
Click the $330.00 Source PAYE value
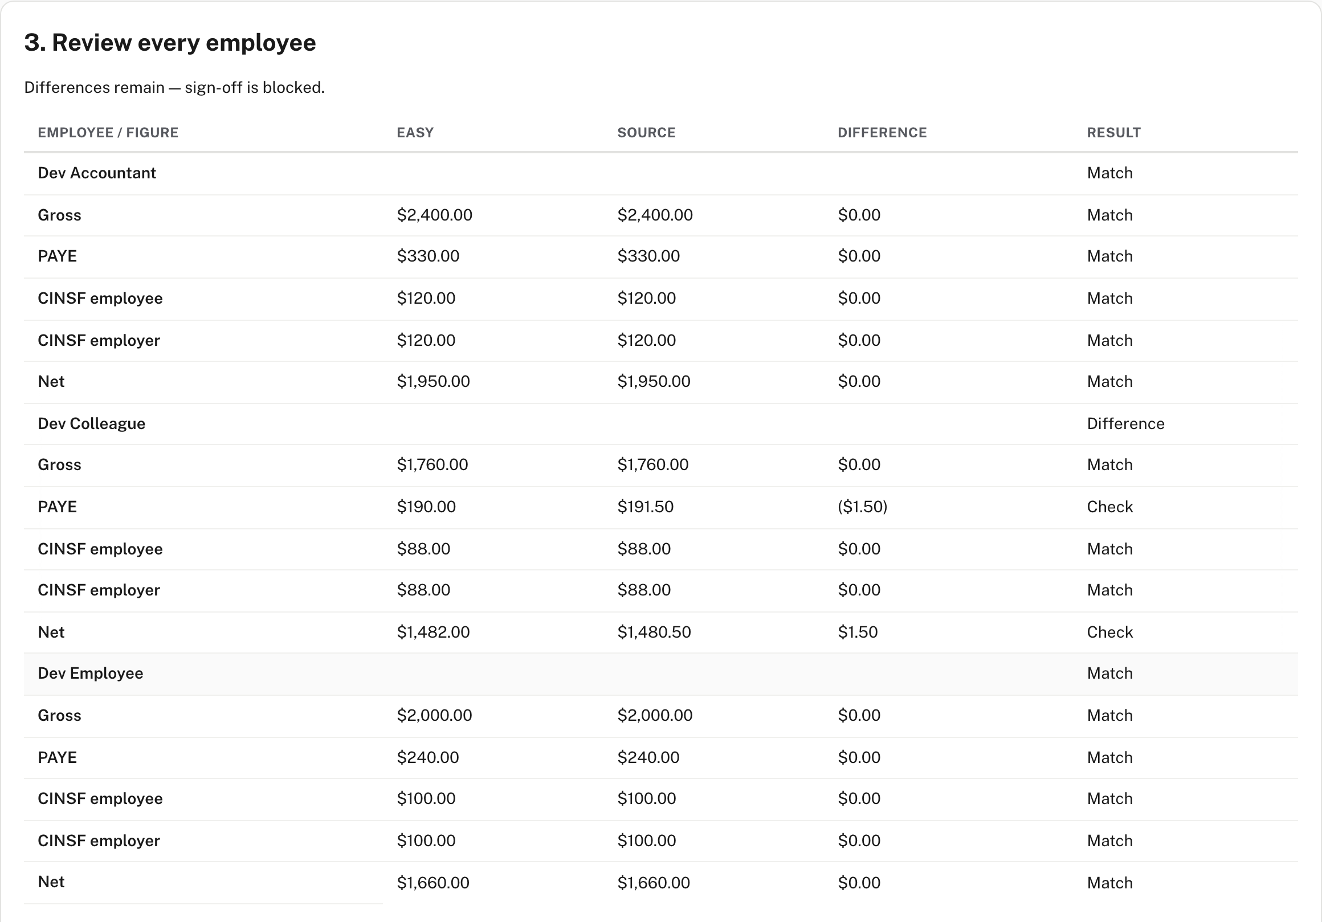(648, 256)
